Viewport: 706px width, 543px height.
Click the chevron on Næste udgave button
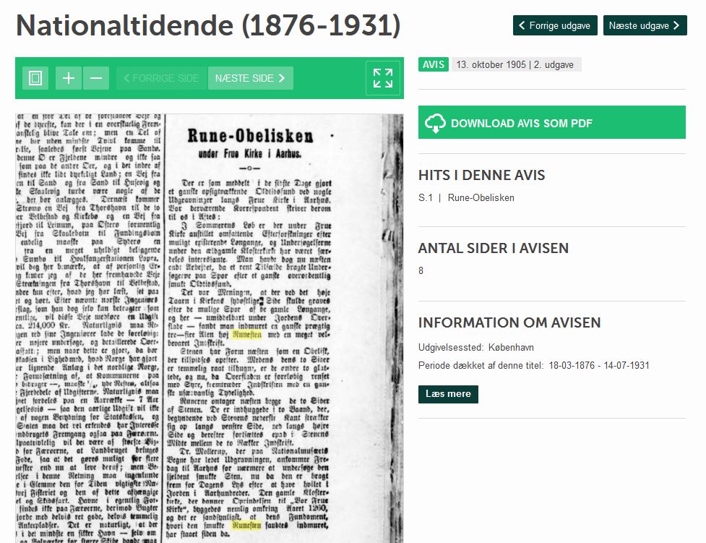tap(676, 25)
